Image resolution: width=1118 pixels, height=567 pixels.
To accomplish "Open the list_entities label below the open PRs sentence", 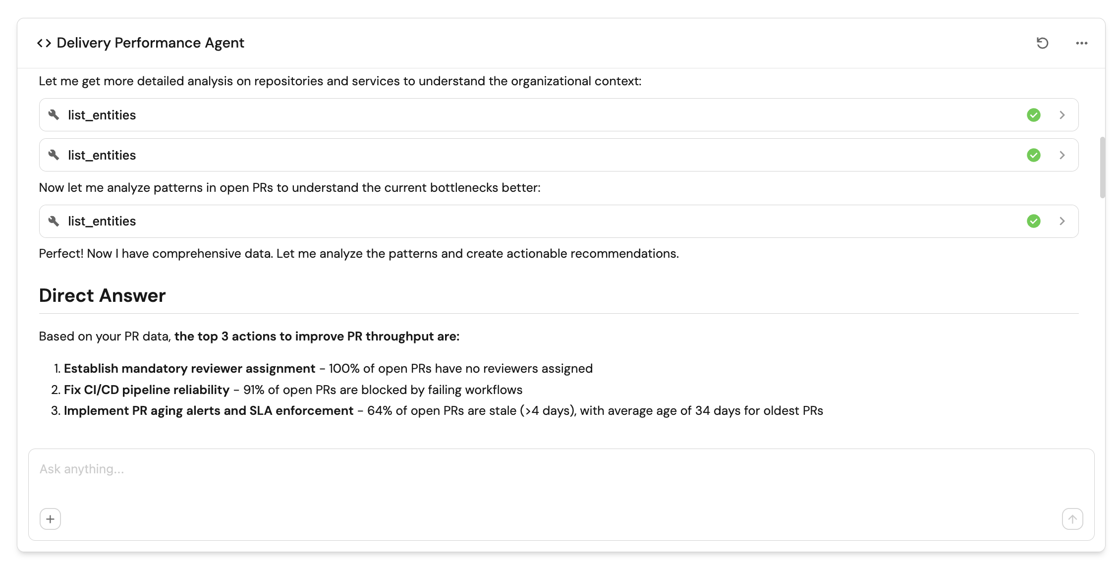I will 102,221.
